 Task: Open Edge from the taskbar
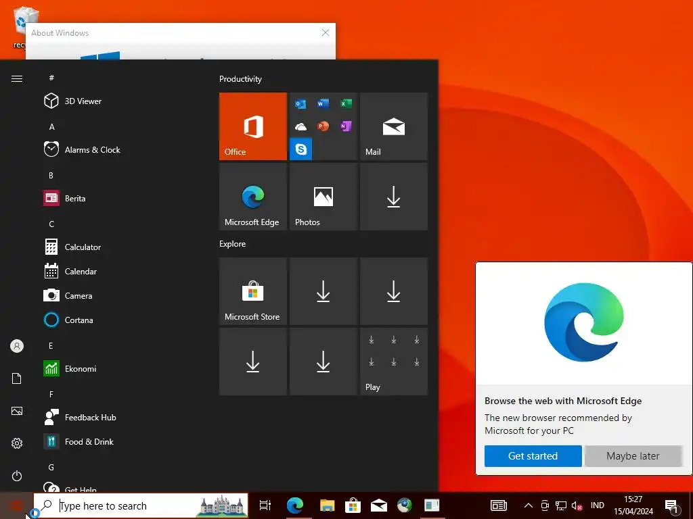[x=295, y=505]
